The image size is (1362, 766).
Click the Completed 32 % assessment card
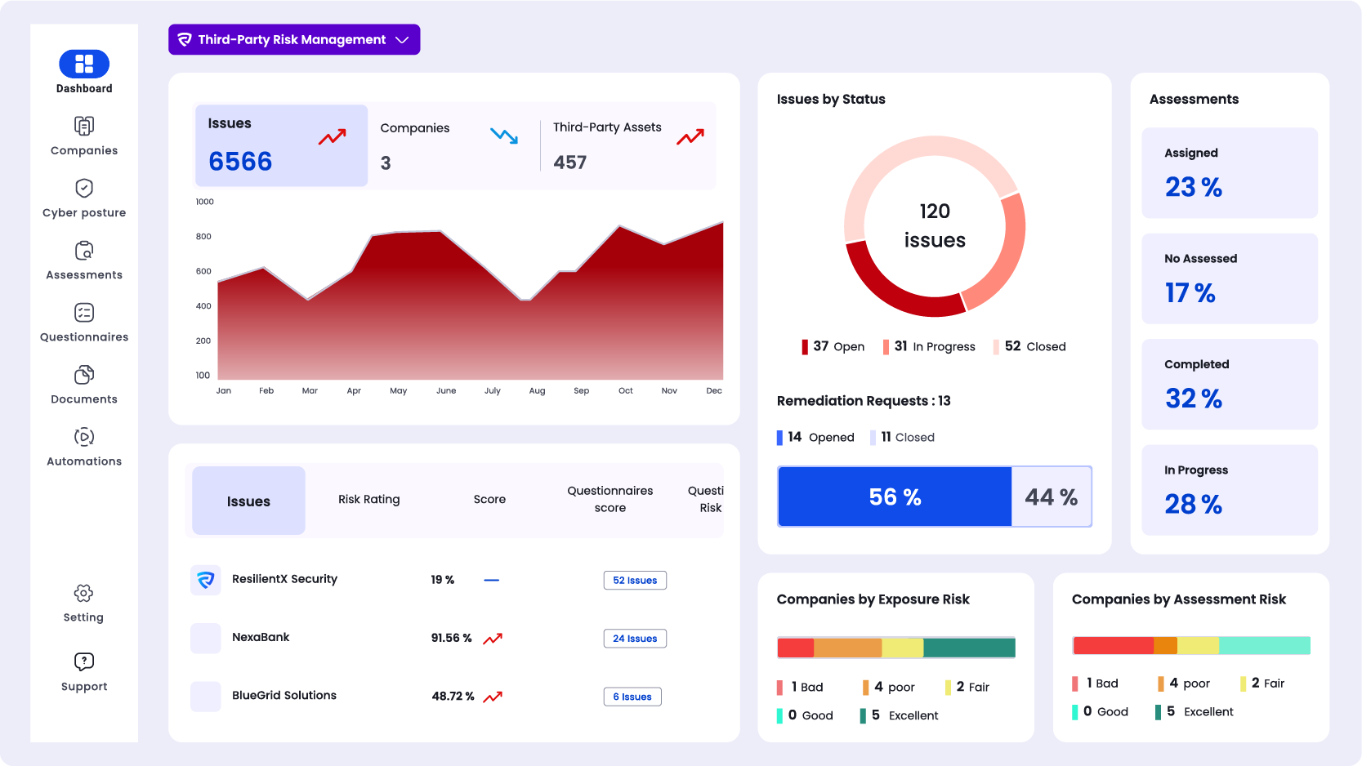coord(1230,384)
